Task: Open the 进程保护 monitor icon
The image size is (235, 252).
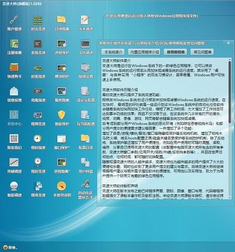Action: click(62, 44)
